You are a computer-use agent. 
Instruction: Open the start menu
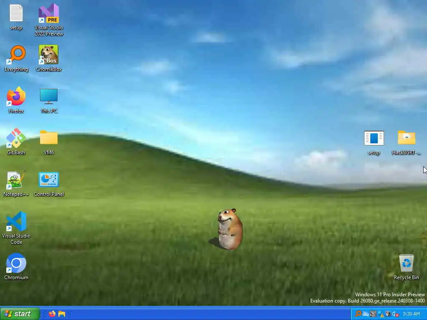click(20, 314)
